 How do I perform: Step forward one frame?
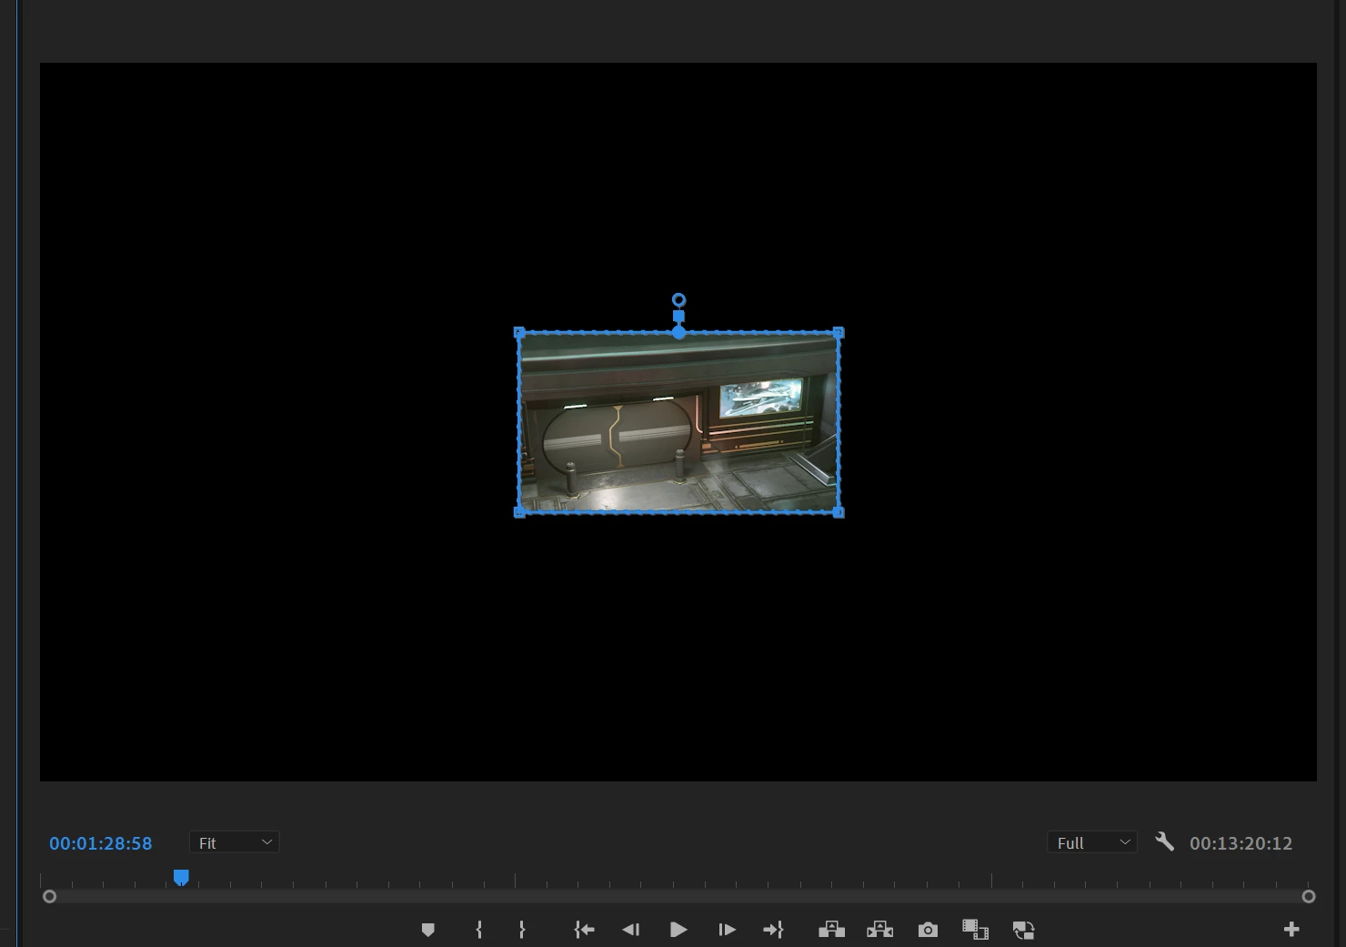click(x=727, y=930)
